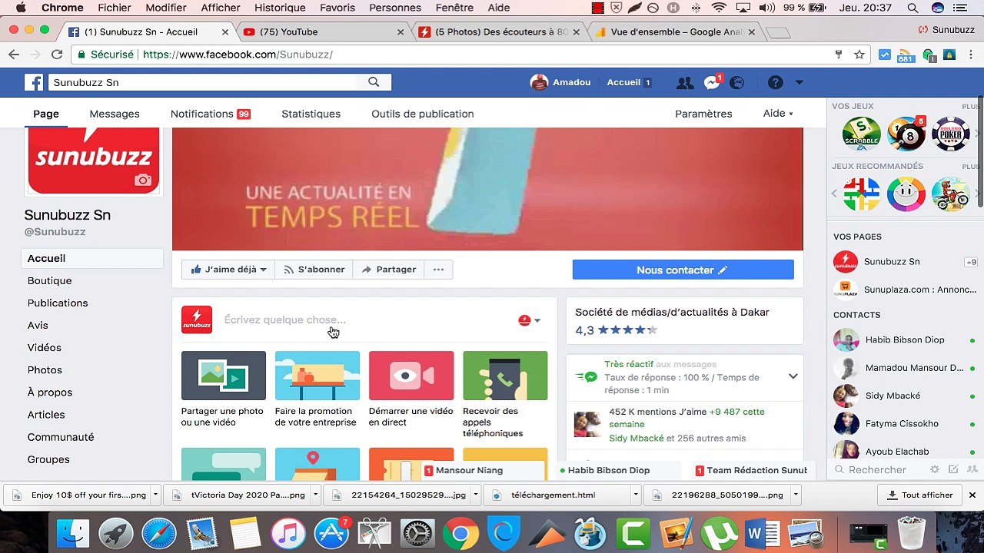Click the chat settings gear icon
This screenshot has height=553, width=984.
point(935,469)
